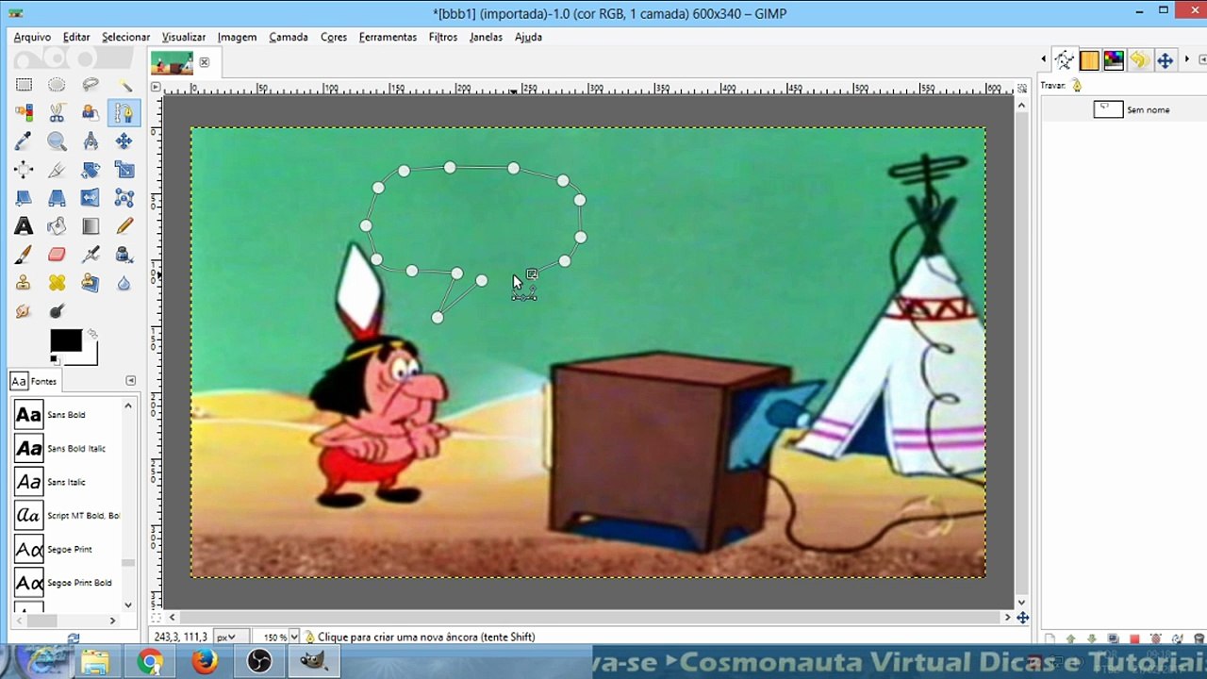Open the Camada menu

click(x=289, y=37)
